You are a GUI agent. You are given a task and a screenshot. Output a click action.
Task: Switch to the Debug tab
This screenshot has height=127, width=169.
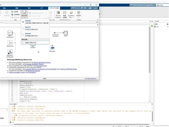coord(5,8)
